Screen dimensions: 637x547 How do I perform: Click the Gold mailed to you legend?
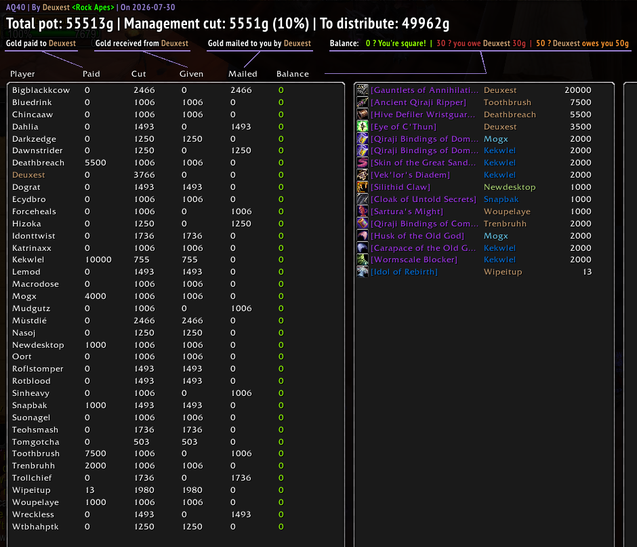[x=260, y=43]
